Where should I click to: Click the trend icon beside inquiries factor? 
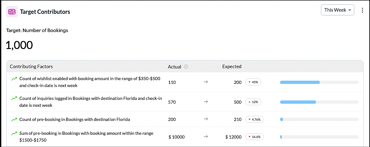pyautogui.click(x=14, y=99)
